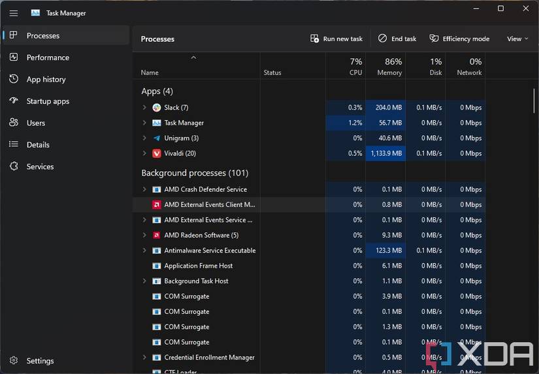Screen dimensions: 539x374
Task: Click the App history clock icon
Action: pyautogui.click(x=14, y=78)
